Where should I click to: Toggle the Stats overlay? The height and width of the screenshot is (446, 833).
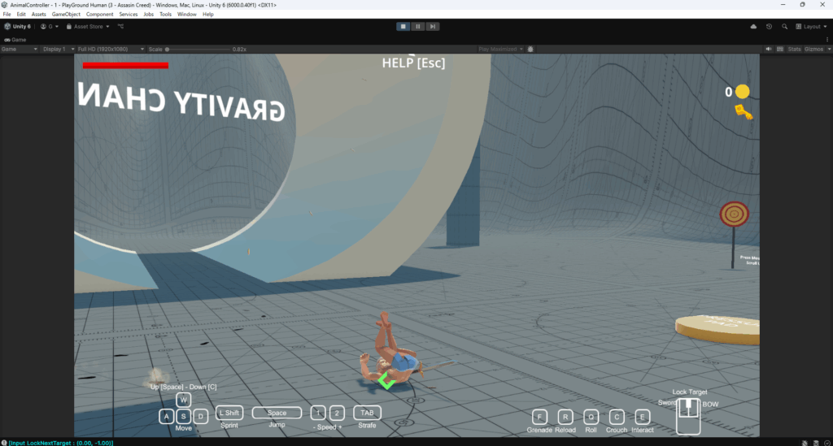(x=794, y=50)
